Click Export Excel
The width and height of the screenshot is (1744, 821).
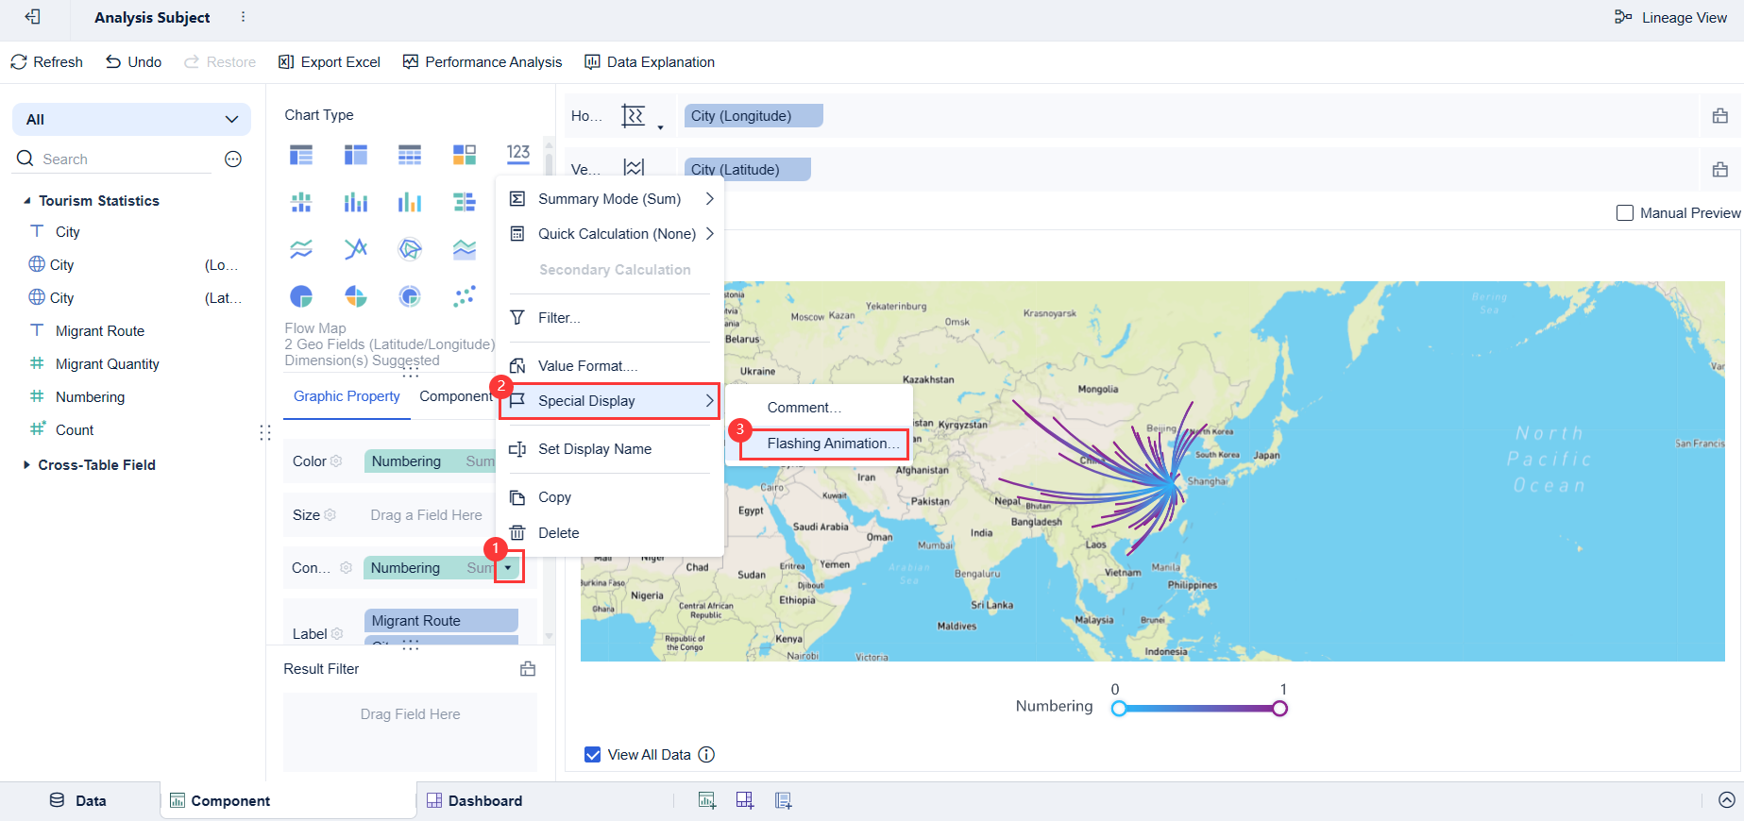pyautogui.click(x=329, y=62)
